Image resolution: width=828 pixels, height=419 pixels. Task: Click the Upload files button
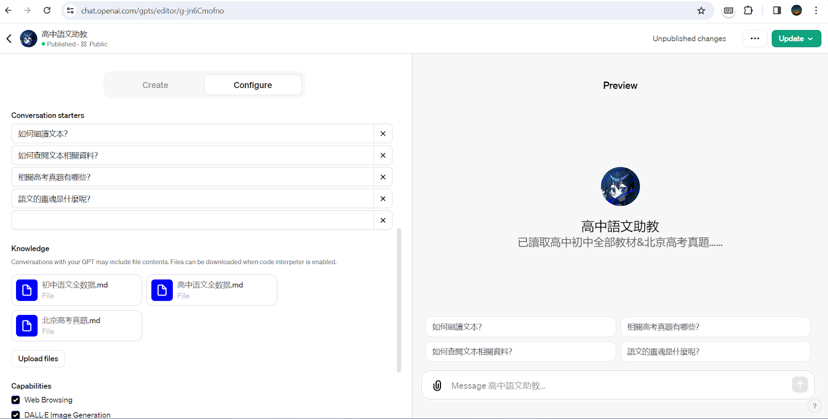click(x=38, y=359)
